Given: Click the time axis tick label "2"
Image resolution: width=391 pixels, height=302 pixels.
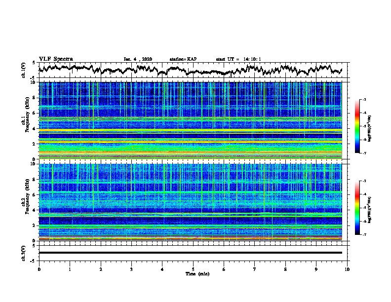Looking at the screenshot, I should pos(101,269).
